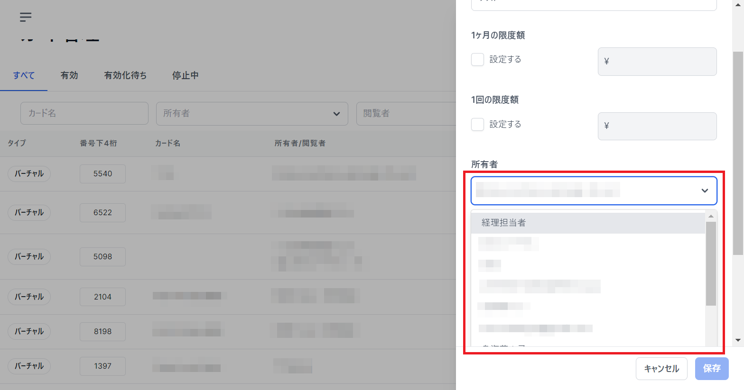Click the バーチャル badge in row 1397

(x=29, y=366)
